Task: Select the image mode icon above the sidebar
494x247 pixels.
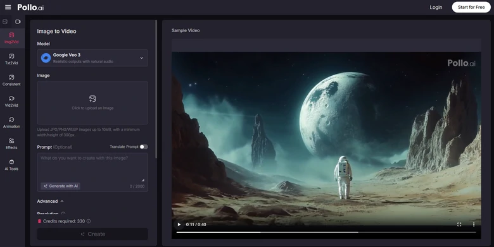Action: click(x=5, y=21)
